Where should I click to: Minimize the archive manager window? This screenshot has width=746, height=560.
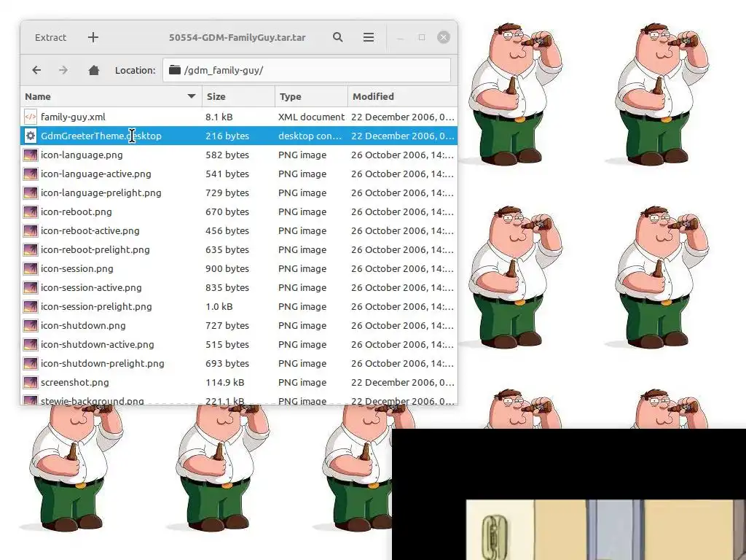click(x=400, y=37)
